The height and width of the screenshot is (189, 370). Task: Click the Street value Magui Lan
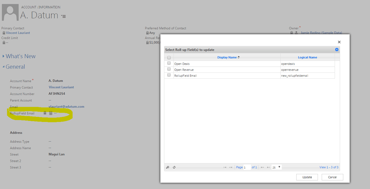(x=57, y=154)
